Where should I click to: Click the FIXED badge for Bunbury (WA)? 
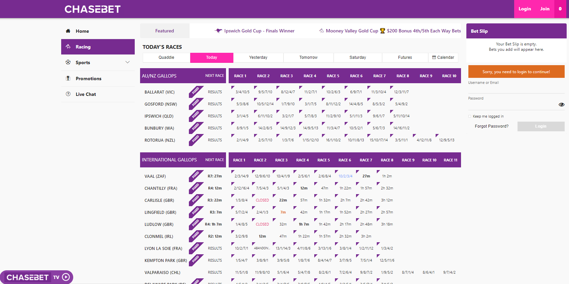[x=196, y=128]
